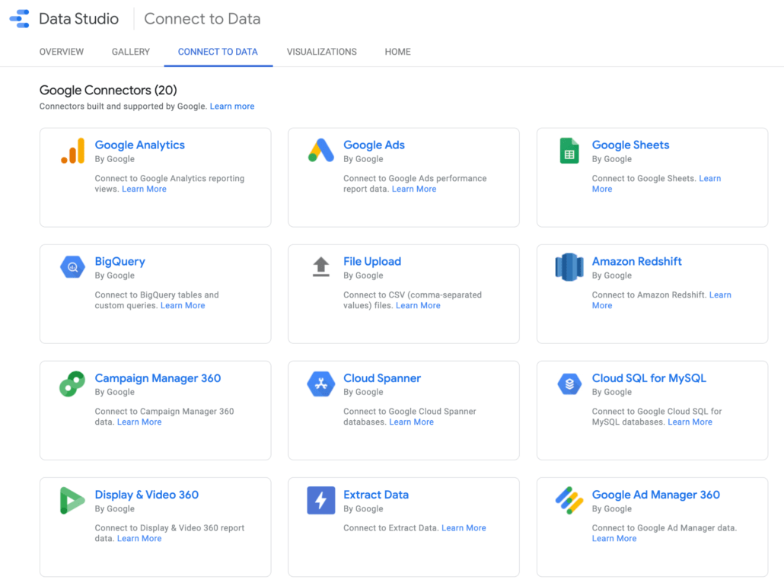
Task: Switch to the Overview tab
Action: pyautogui.click(x=61, y=52)
